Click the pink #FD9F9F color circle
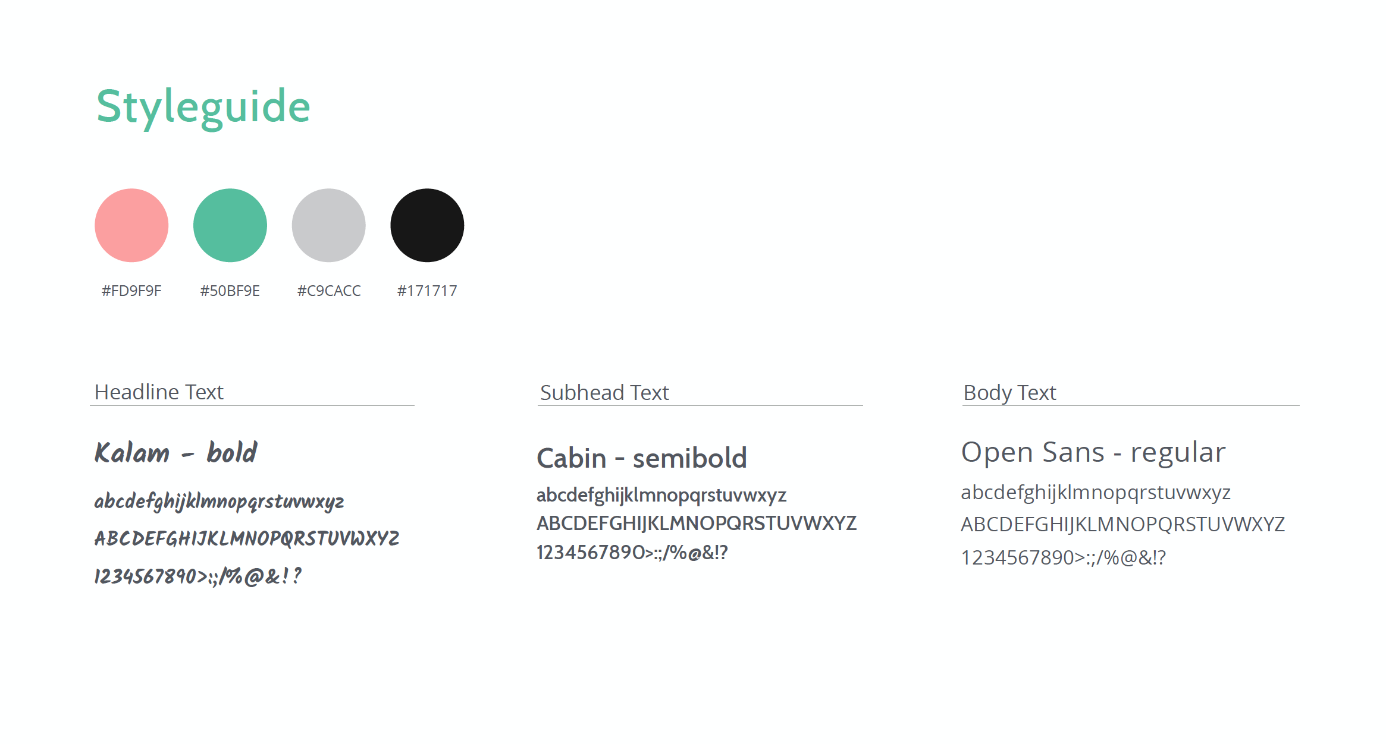Image resolution: width=1386 pixels, height=744 pixels. click(x=131, y=225)
